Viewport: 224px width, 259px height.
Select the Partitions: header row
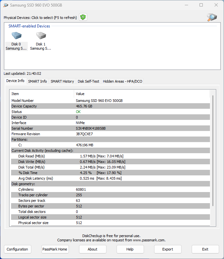tap(110, 139)
